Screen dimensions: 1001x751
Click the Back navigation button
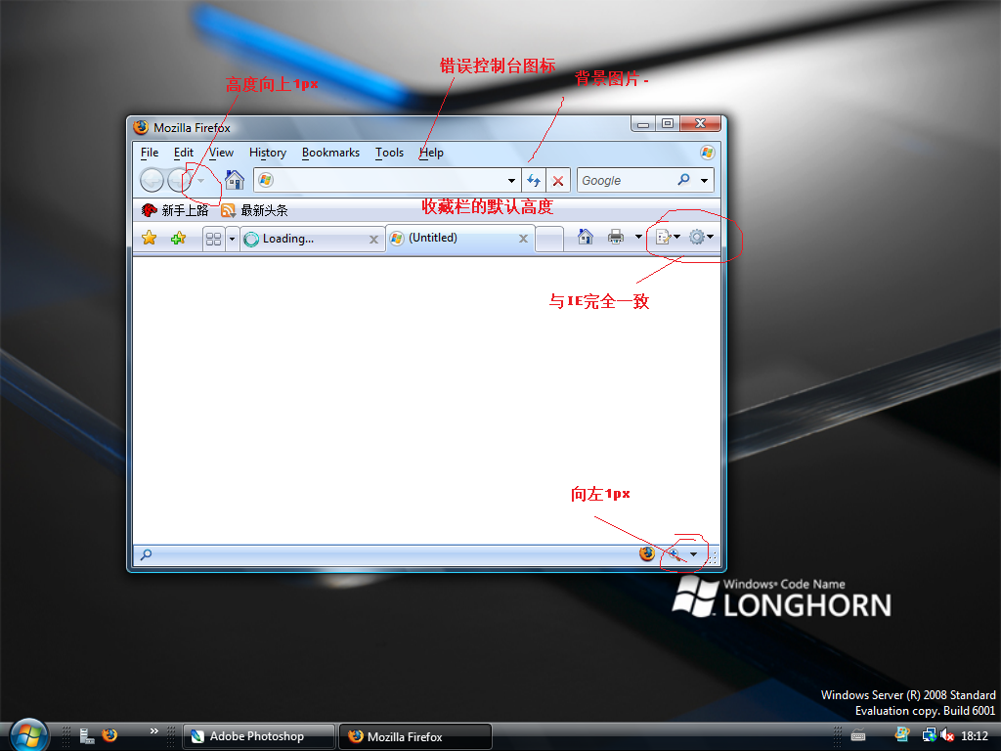click(152, 181)
